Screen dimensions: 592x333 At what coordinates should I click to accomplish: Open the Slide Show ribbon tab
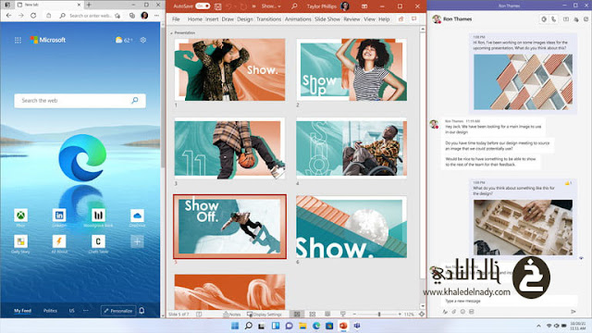[327, 18]
